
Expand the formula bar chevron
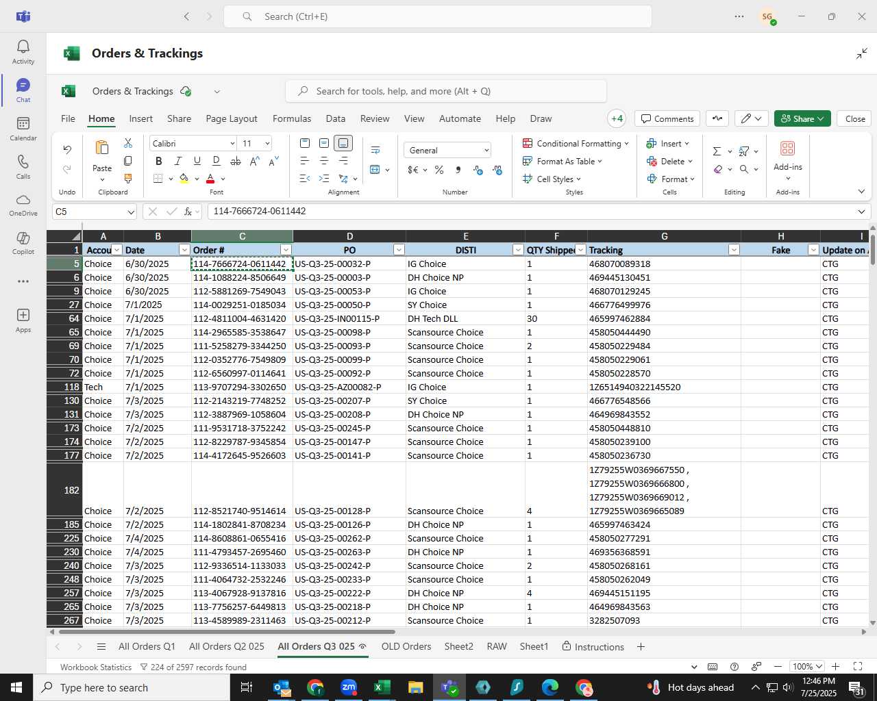pyautogui.click(x=861, y=212)
